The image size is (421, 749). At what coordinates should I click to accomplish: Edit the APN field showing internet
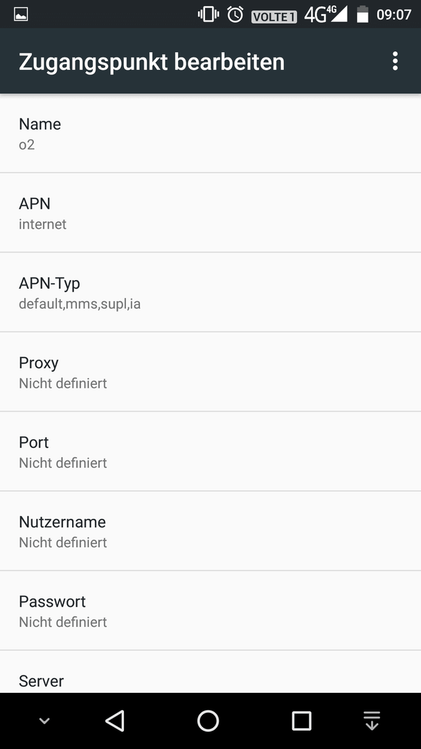pyautogui.click(x=210, y=213)
